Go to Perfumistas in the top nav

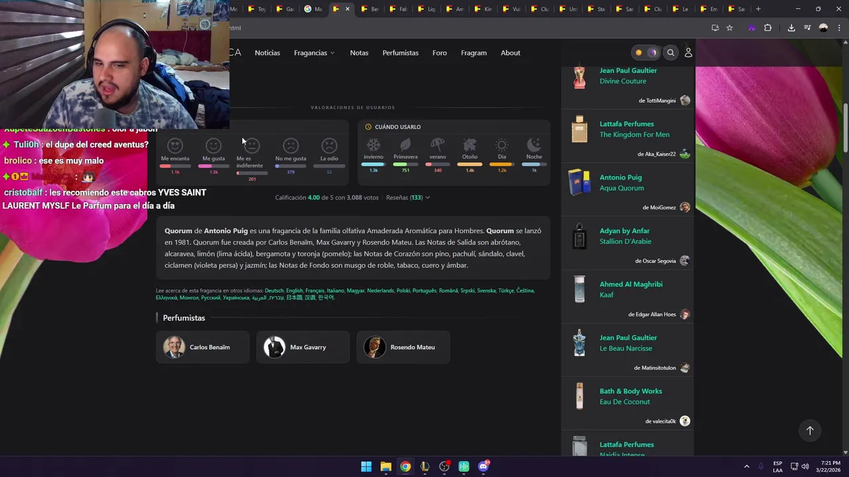click(x=401, y=52)
